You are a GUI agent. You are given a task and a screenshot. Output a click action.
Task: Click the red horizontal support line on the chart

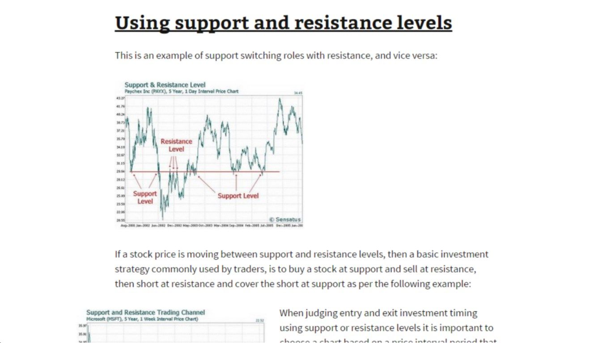[x=205, y=171]
